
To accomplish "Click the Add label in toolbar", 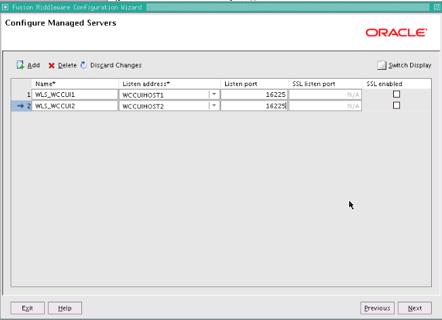I will (x=33, y=65).
